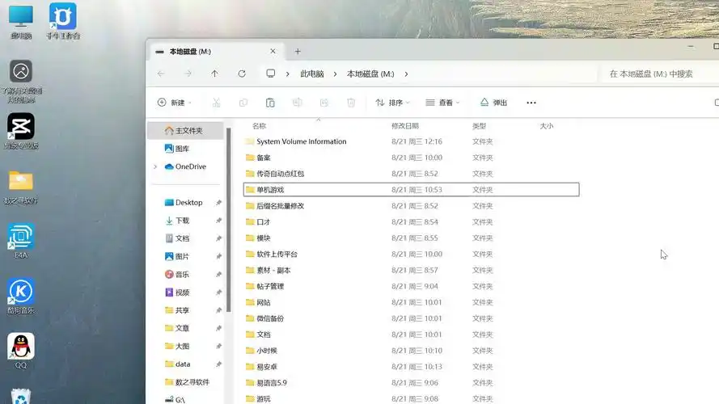The width and height of the screenshot is (719, 404).
Task: Launch QQ desktop shortcut
Action: [21, 351]
